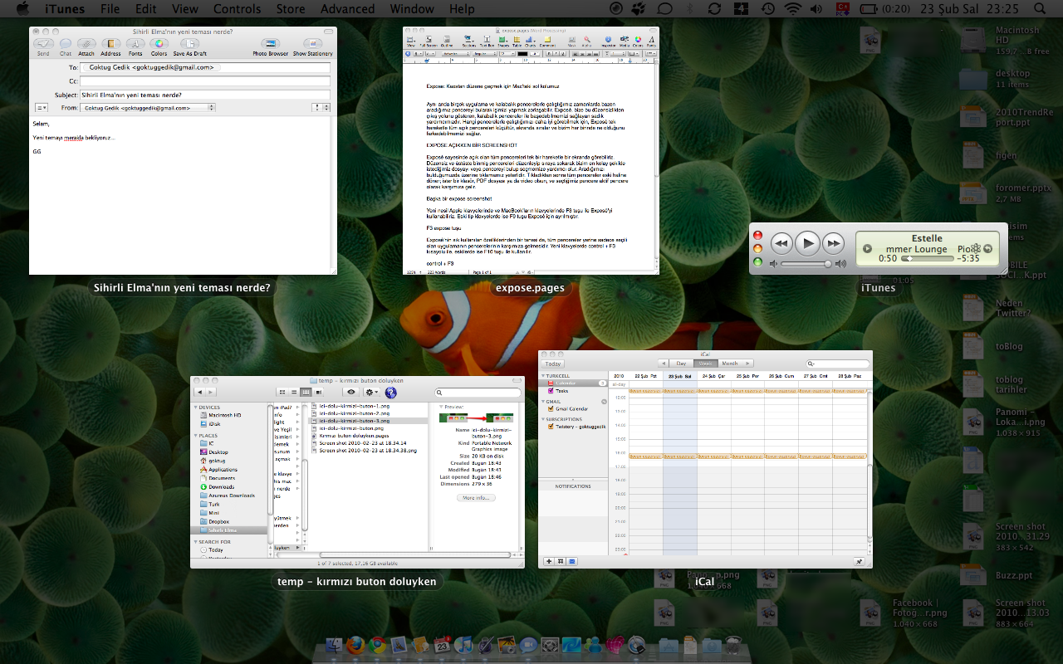Viewport: 1063px width, 664px height.
Task: Toggle the Tasks calendar checkbox
Action: [x=550, y=390]
